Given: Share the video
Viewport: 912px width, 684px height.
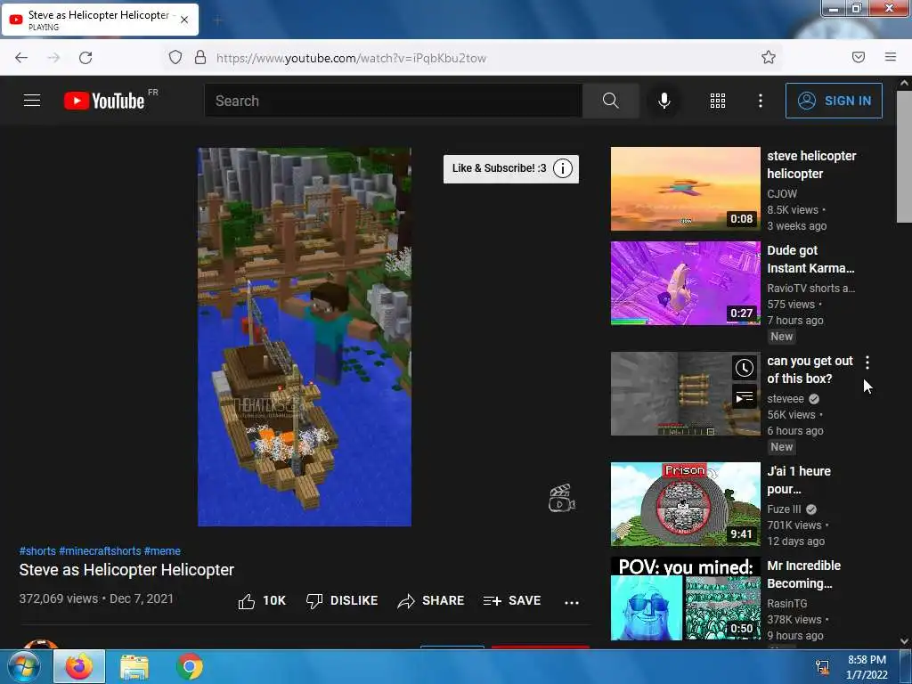Looking at the screenshot, I should (430, 601).
